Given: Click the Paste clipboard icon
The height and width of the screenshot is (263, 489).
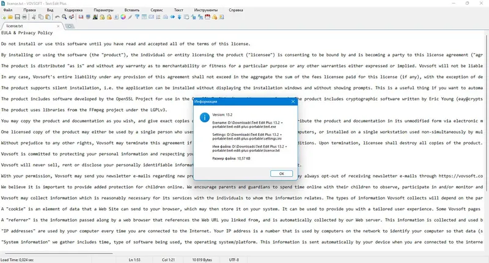Looking at the screenshot, I should tap(48, 17).
